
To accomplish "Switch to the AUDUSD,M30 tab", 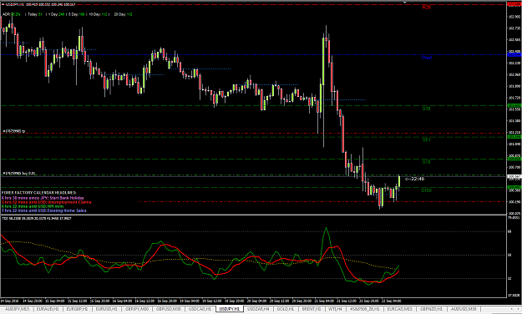I will (464, 309).
